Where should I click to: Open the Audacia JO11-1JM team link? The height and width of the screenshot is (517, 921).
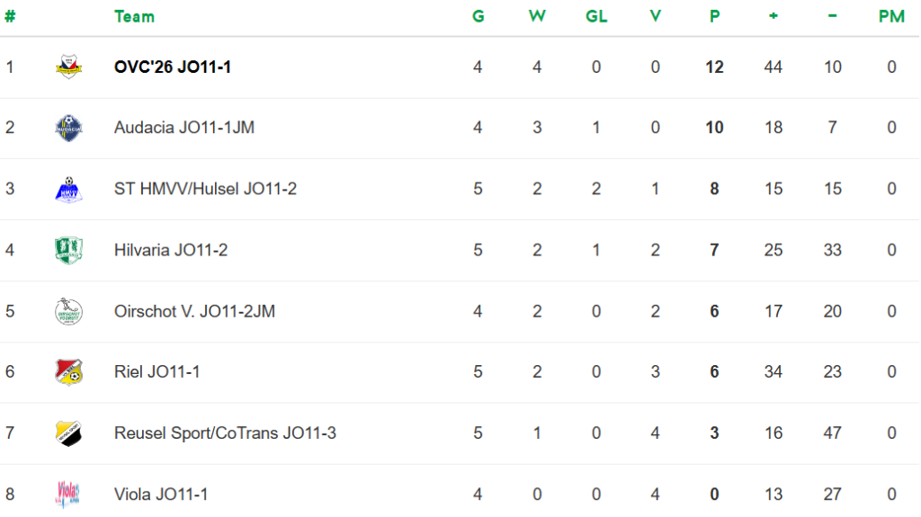184,128
